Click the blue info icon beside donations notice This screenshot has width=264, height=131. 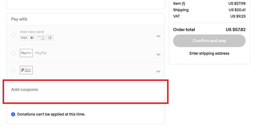point(13,114)
